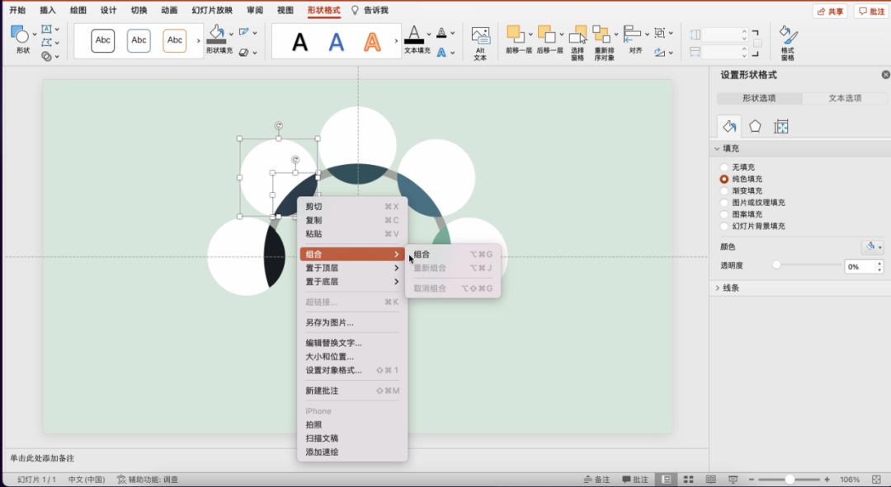
Task: Click the zoom slider handle in status bar
Action: pyautogui.click(x=790, y=480)
